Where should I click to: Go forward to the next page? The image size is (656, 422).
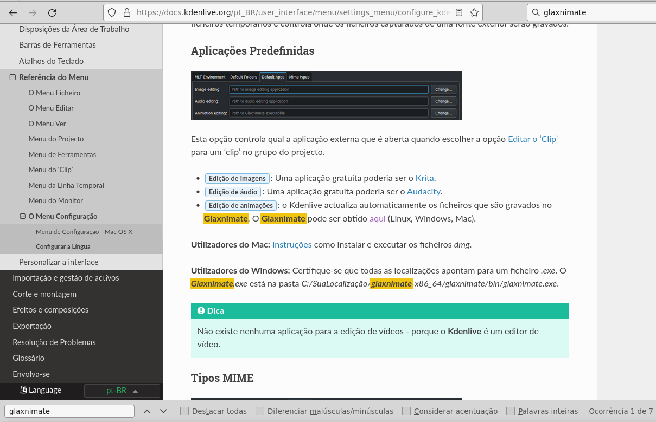tap(33, 12)
